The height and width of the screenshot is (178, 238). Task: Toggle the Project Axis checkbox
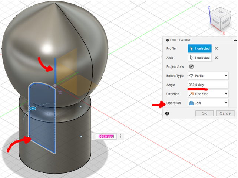[x=191, y=66]
